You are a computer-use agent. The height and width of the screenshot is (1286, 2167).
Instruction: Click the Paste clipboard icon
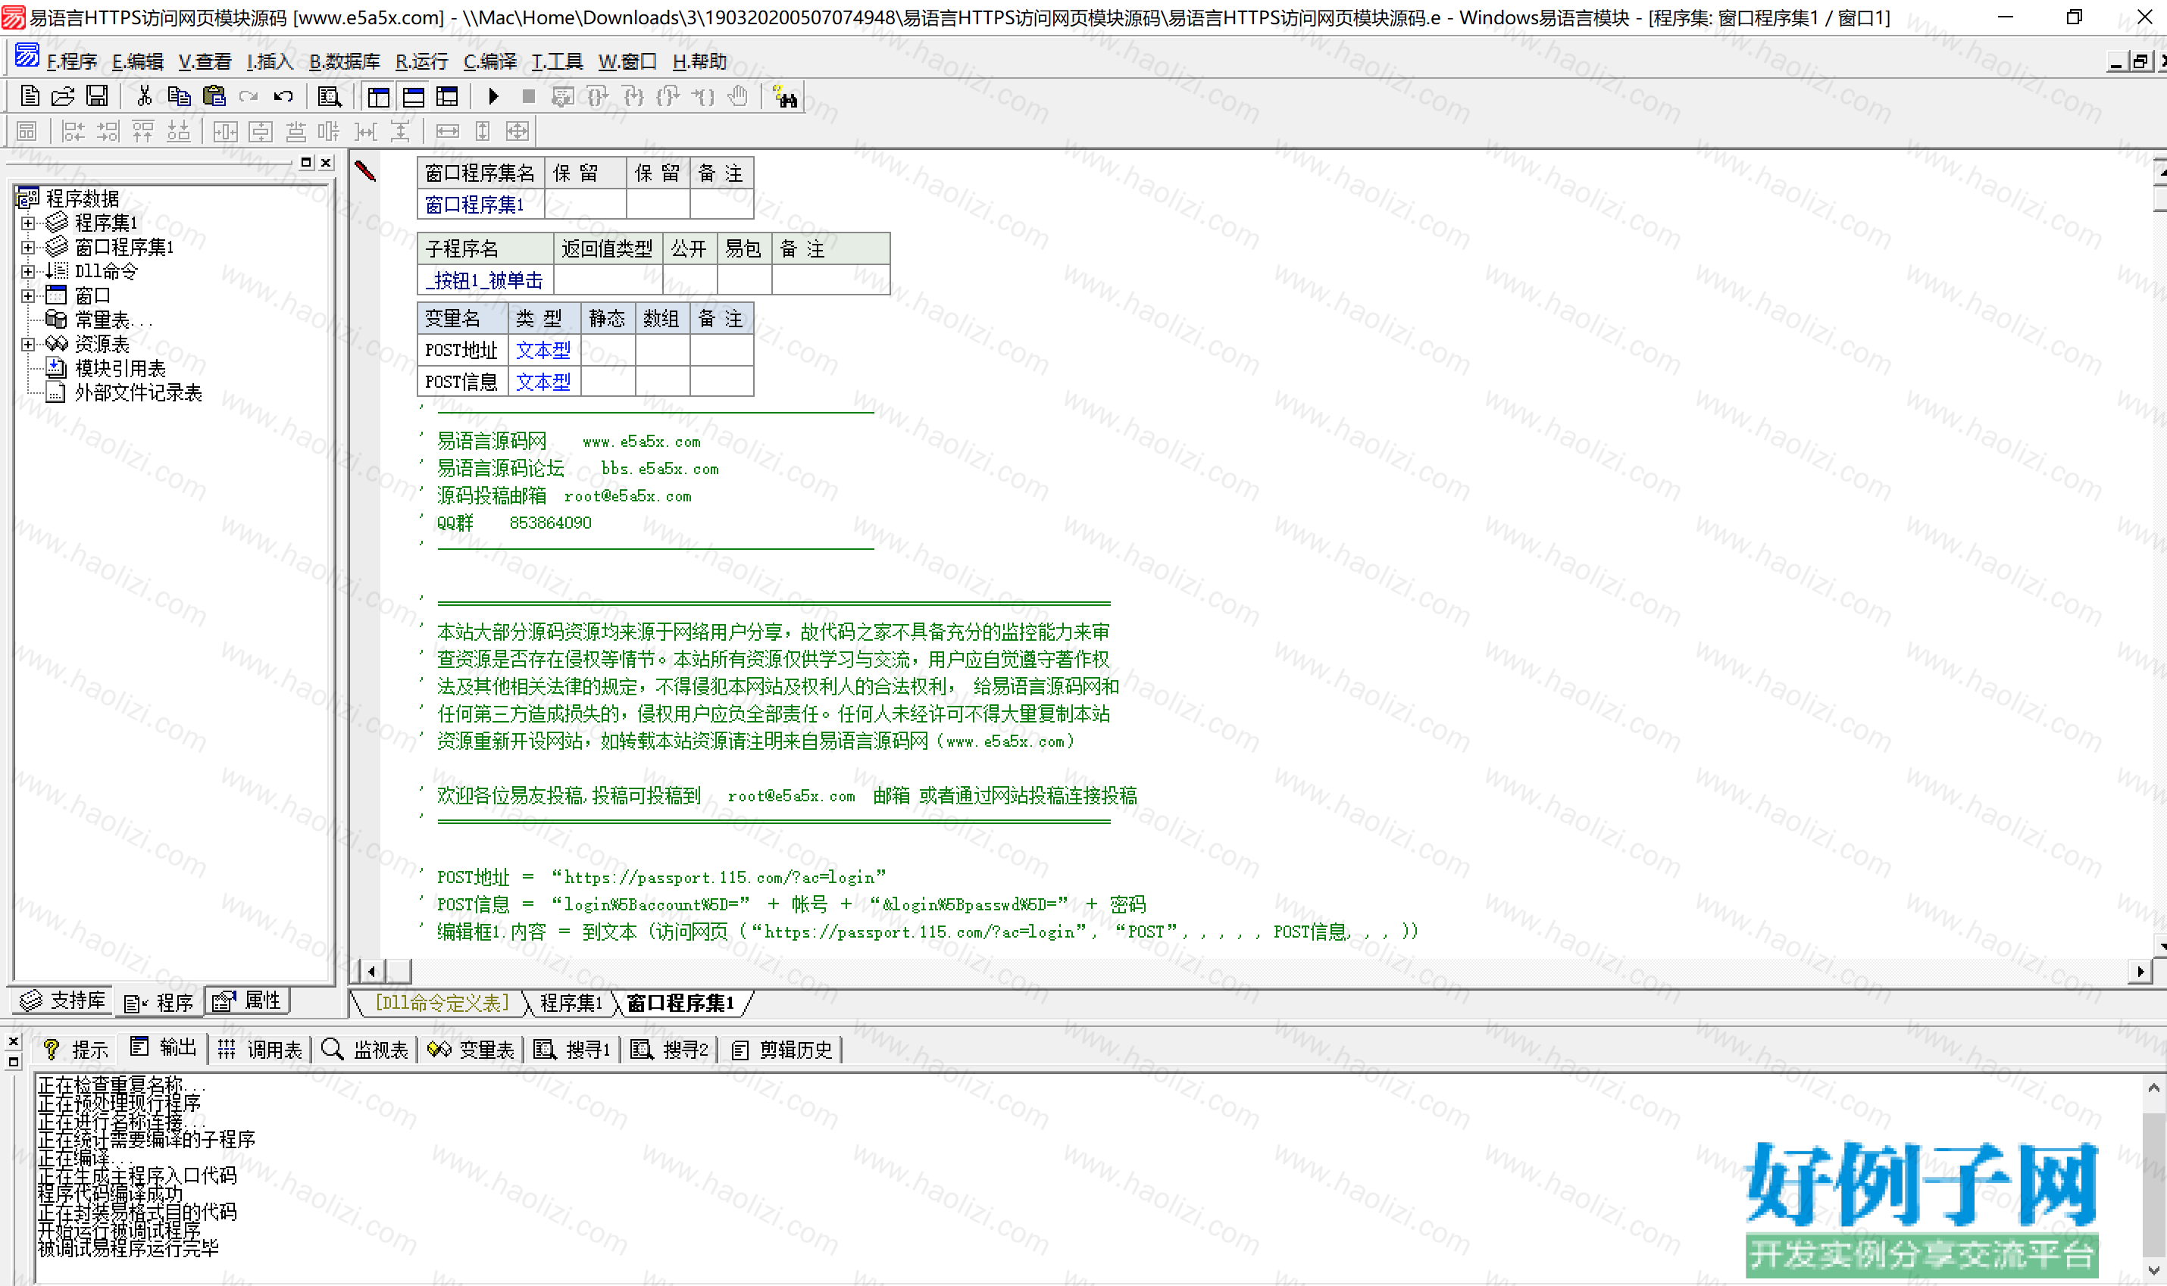click(213, 96)
